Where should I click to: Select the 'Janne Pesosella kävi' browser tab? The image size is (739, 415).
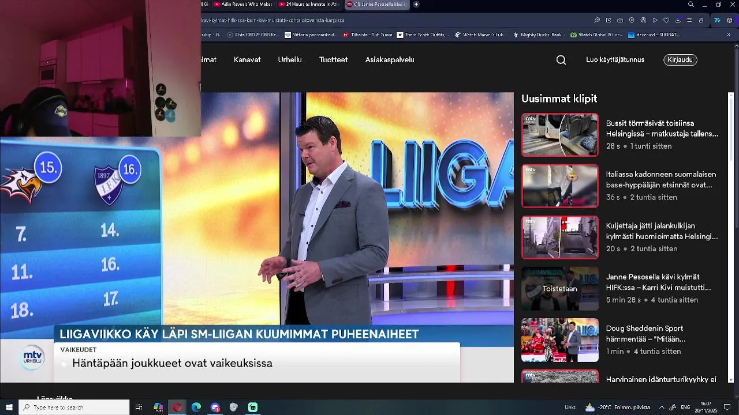click(x=377, y=4)
